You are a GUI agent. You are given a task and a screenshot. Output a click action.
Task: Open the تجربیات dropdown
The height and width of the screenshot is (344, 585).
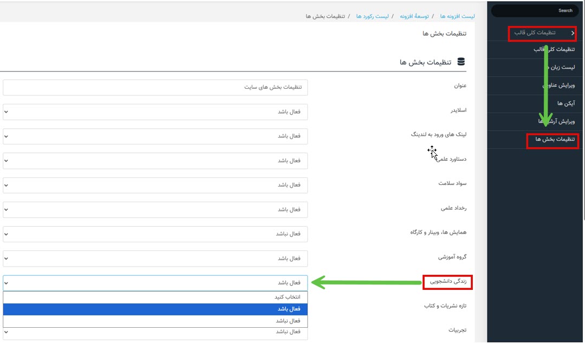coord(155,332)
